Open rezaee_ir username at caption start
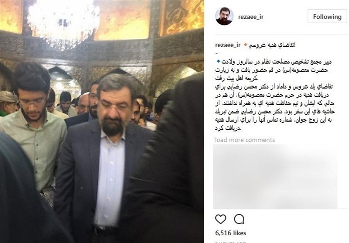Viewport: 349px width, 243px height. 228,45
